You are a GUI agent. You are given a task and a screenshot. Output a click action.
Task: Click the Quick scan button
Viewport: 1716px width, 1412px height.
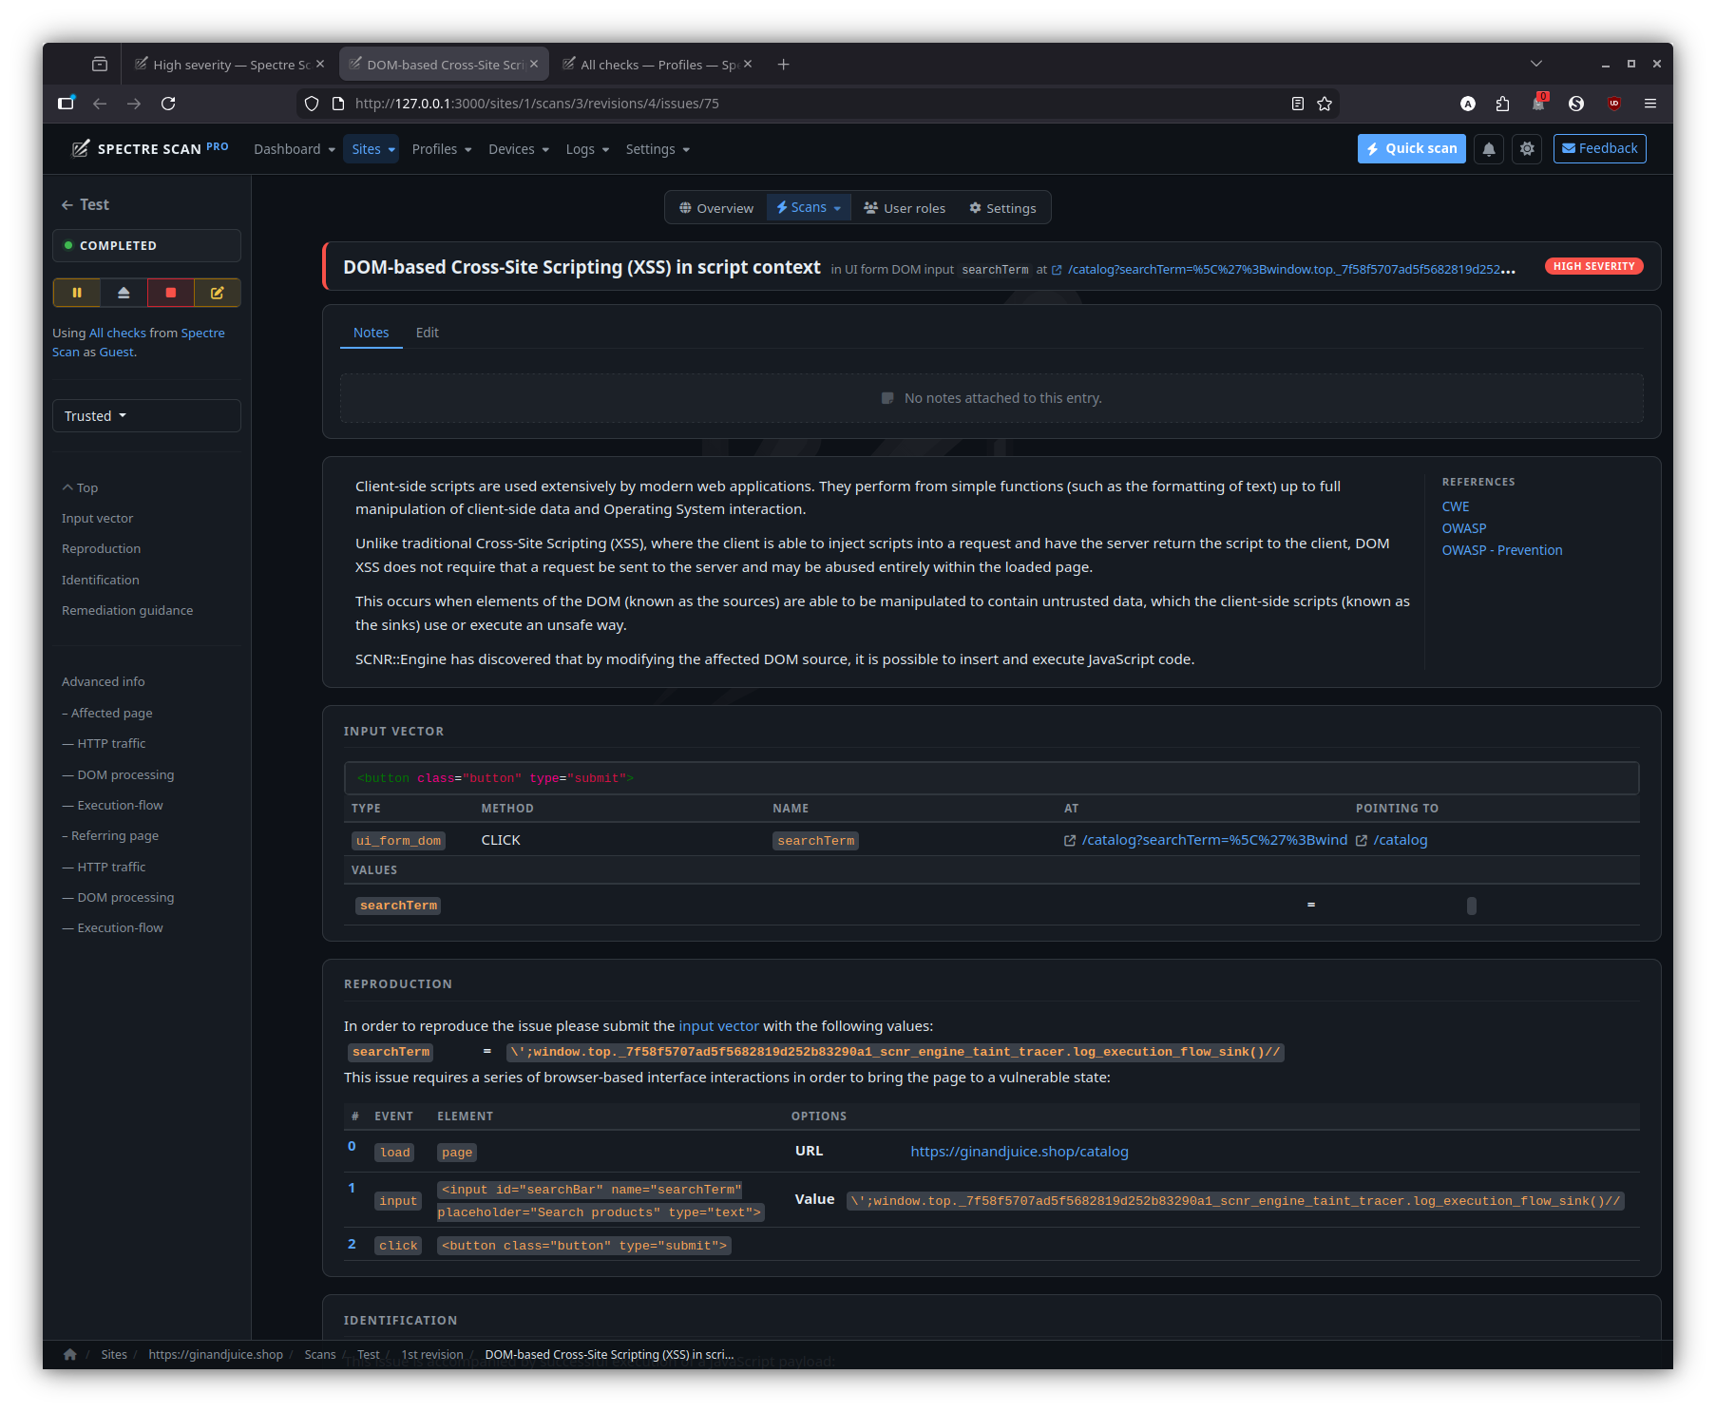click(1412, 149)
